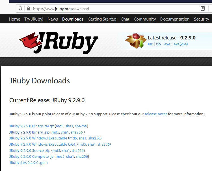Download JRuby 9.2.9.0 Complete .jar
212x171 pixels.
pos(32,157)
